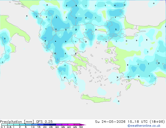Click the '50' legend scale label
The width and height of the screenshot is (166, 128).
coord(81,127)
